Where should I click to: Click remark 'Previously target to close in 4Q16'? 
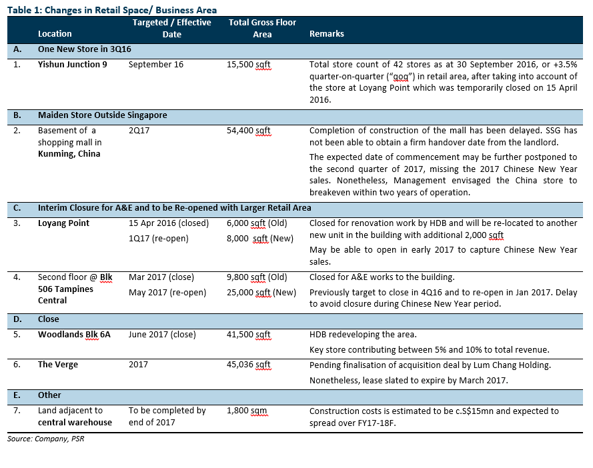tap(443, 298)
